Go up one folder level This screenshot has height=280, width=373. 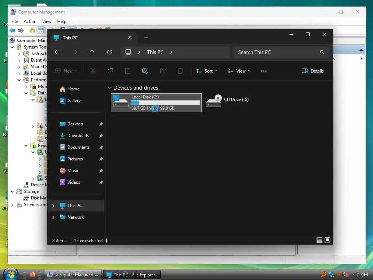[92, 52]
